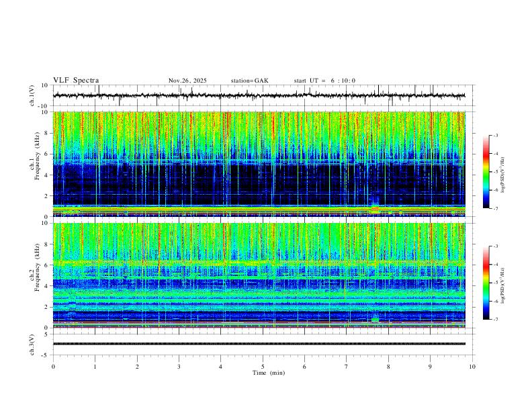Screen dimensions: 532x411
Task: Click time axis tick label '0'
Action: tap(53, 367)
